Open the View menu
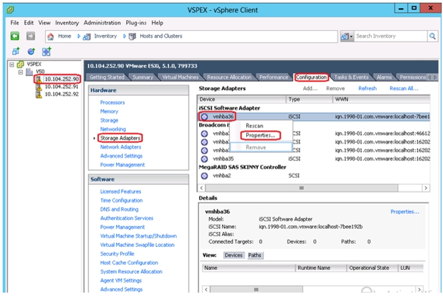 [44, 23]
